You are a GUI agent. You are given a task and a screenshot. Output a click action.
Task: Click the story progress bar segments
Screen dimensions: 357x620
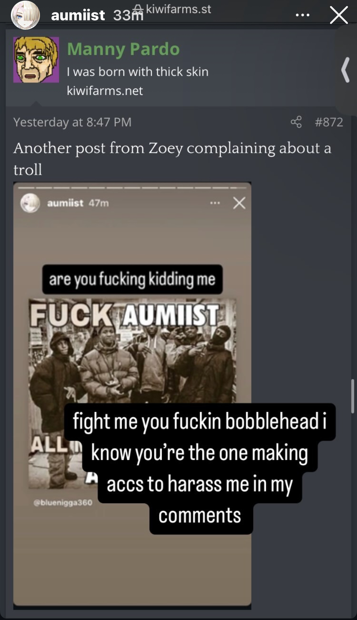[x=132, y=188]
